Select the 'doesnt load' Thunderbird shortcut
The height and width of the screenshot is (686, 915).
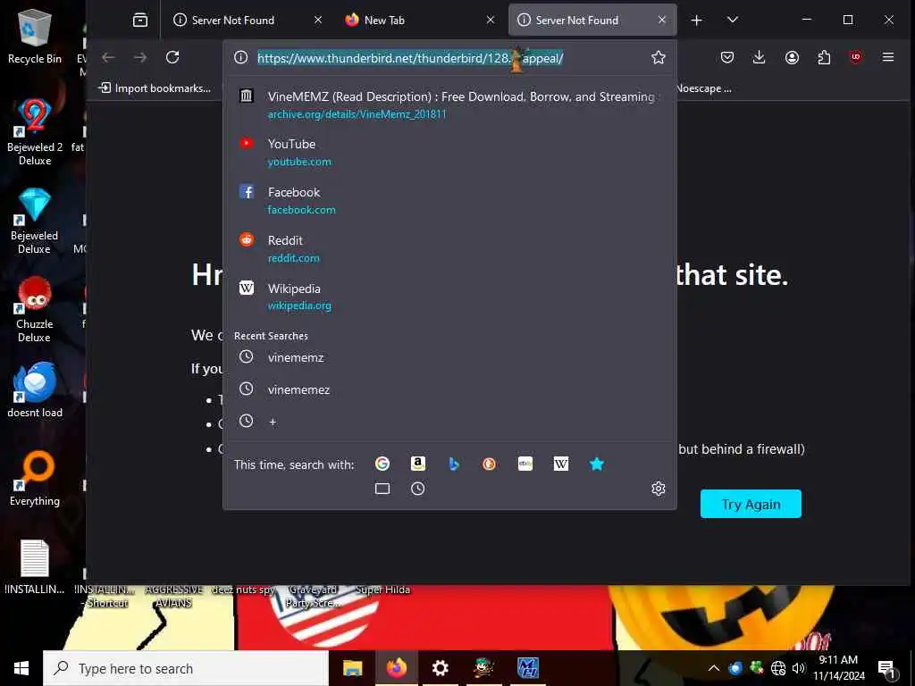[x=35, y=389]
